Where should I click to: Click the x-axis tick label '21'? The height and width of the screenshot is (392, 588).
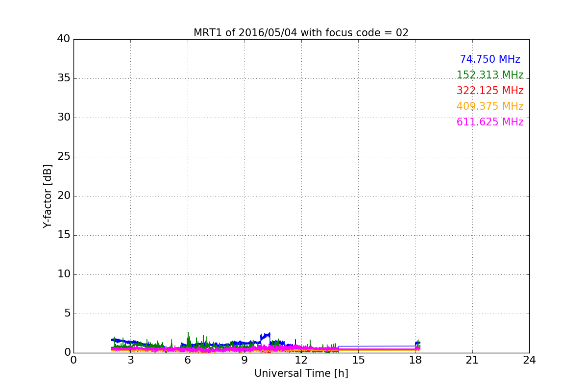tap(472, 360)
